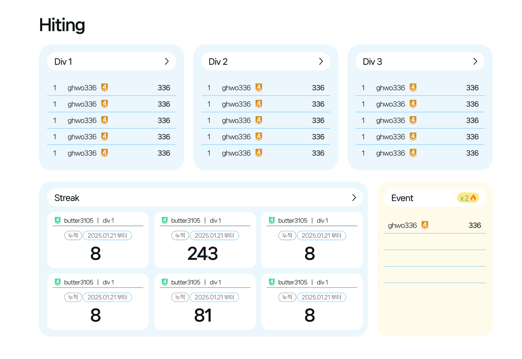The width and height of the screenshot is (522, 359).
Task: Click orange rank badge in Div 1 first row
Action: [105, 87]
